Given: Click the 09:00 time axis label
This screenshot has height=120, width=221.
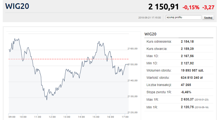Looking at the screenshot, I should click(x=12, y=117).
